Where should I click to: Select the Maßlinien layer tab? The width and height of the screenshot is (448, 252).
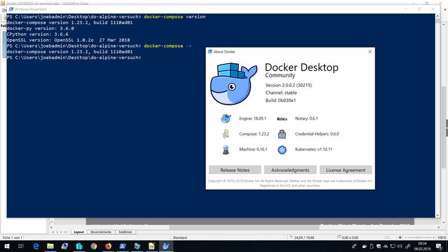(127, 231)
